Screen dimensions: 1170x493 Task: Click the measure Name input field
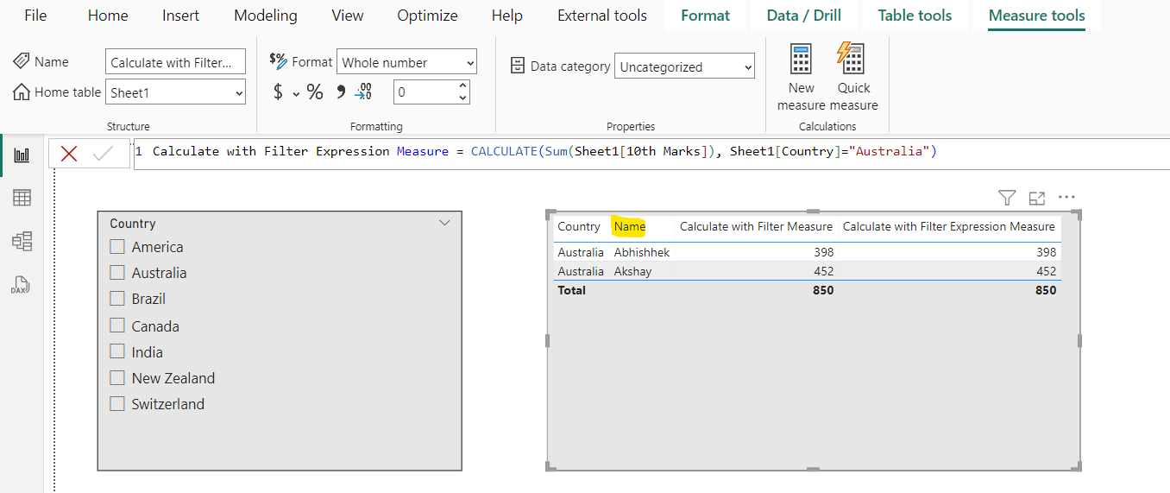[x=176, y=62]
